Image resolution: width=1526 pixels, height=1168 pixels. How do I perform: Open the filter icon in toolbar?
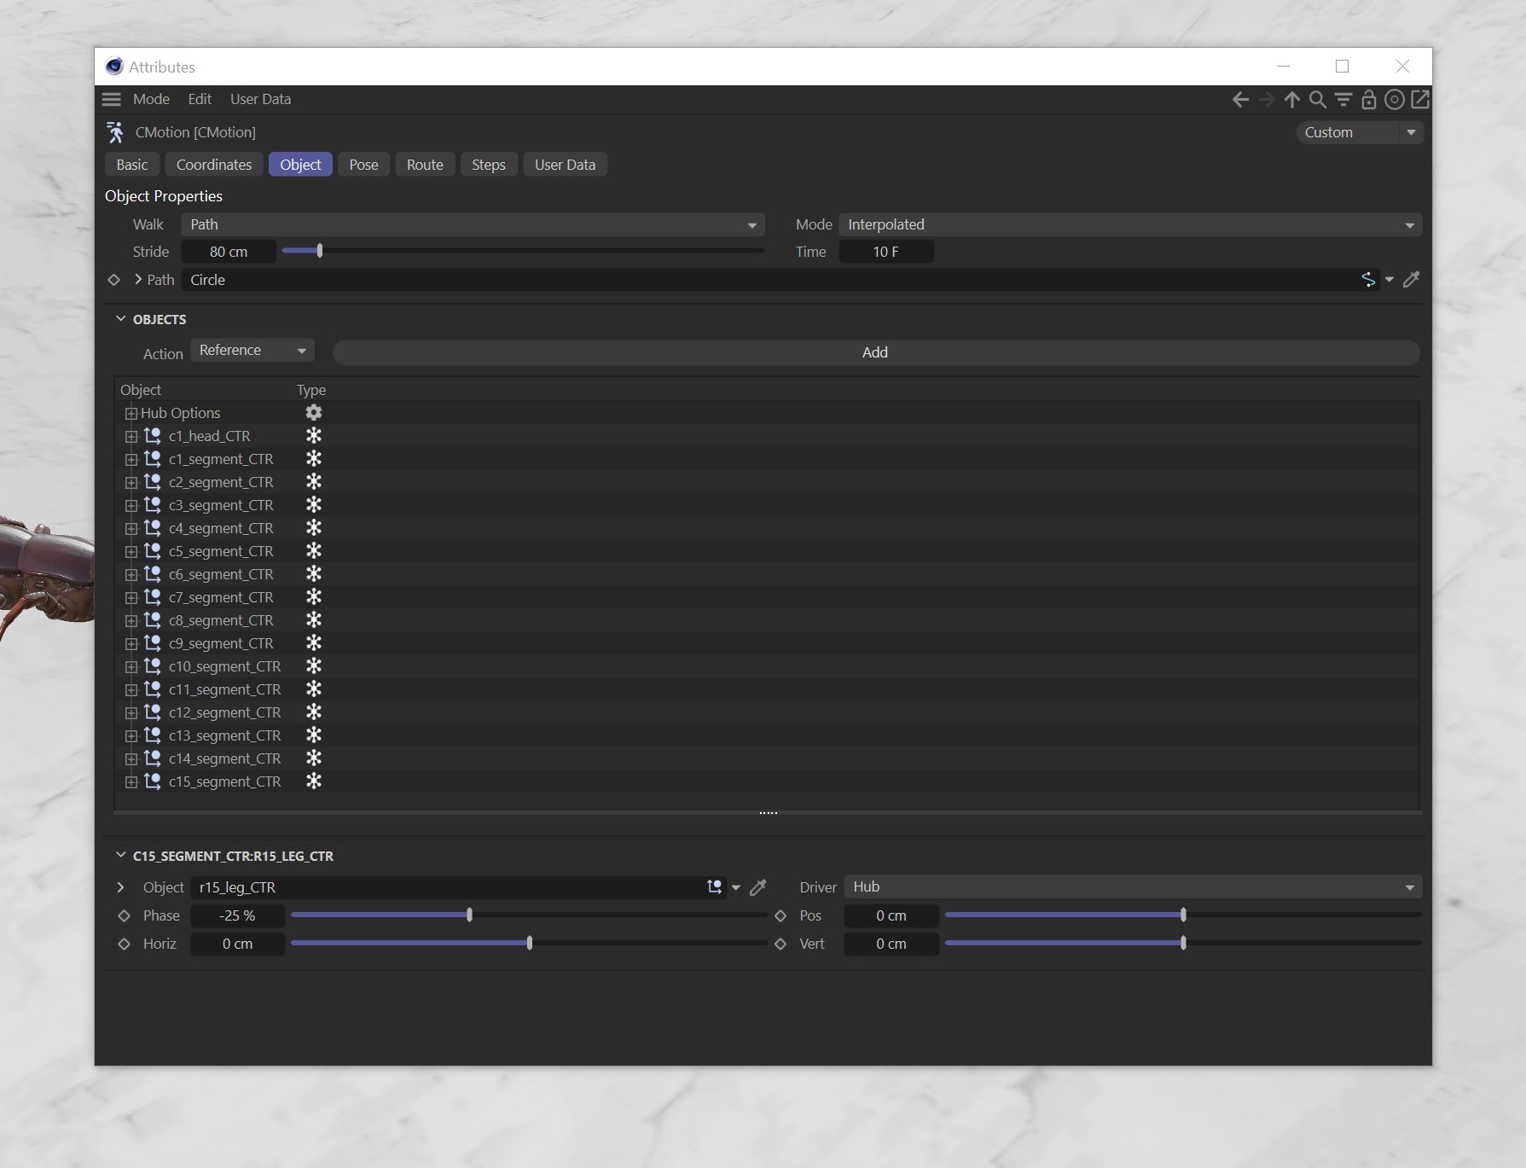click(x=1343, y=100)
